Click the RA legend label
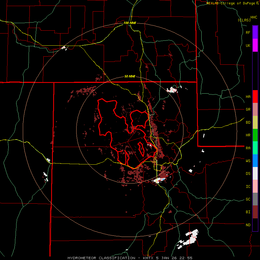 [248, 148]
